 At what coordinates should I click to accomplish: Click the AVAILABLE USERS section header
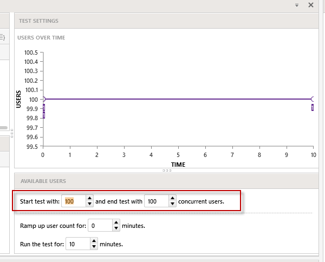point(42,181)
